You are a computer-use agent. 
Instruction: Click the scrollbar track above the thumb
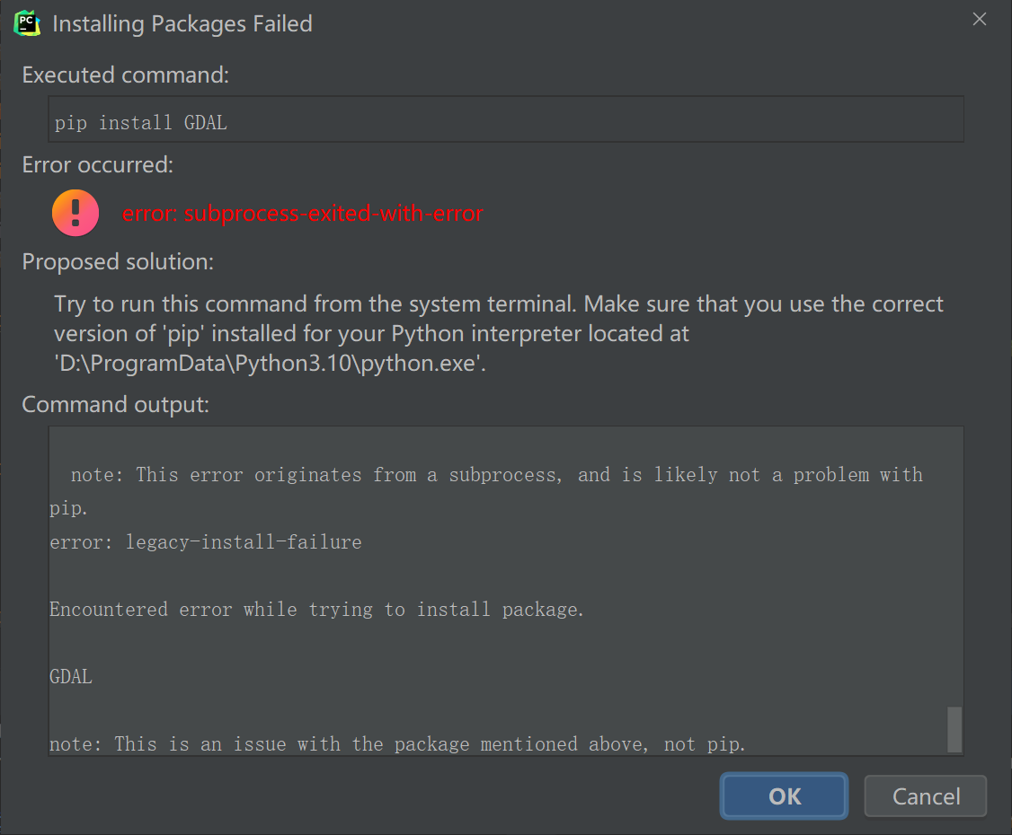coord(954,566)
